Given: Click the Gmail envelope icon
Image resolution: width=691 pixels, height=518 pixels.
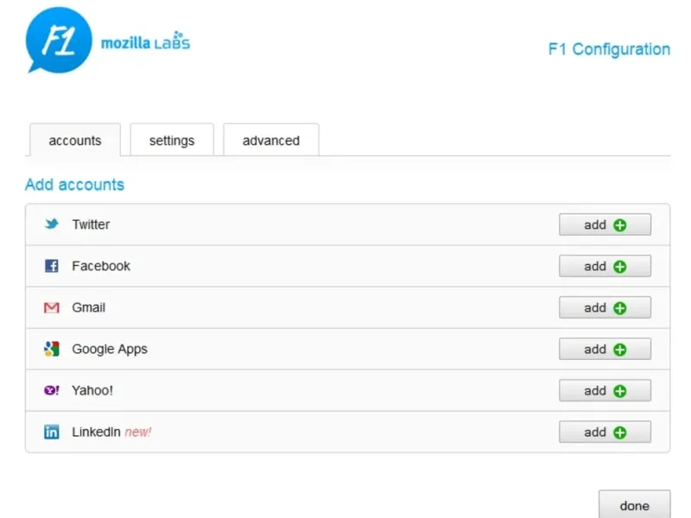Looking at the screenshot, I should pyautogui.click(x=52, y=307).
